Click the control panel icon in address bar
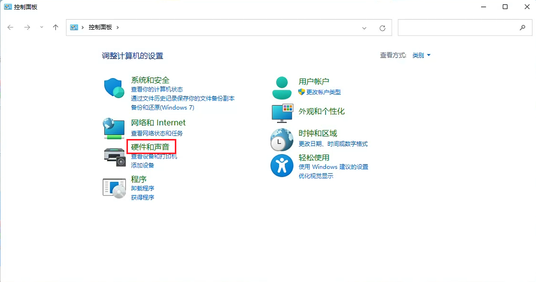536x282 pixels. [74, 27]
